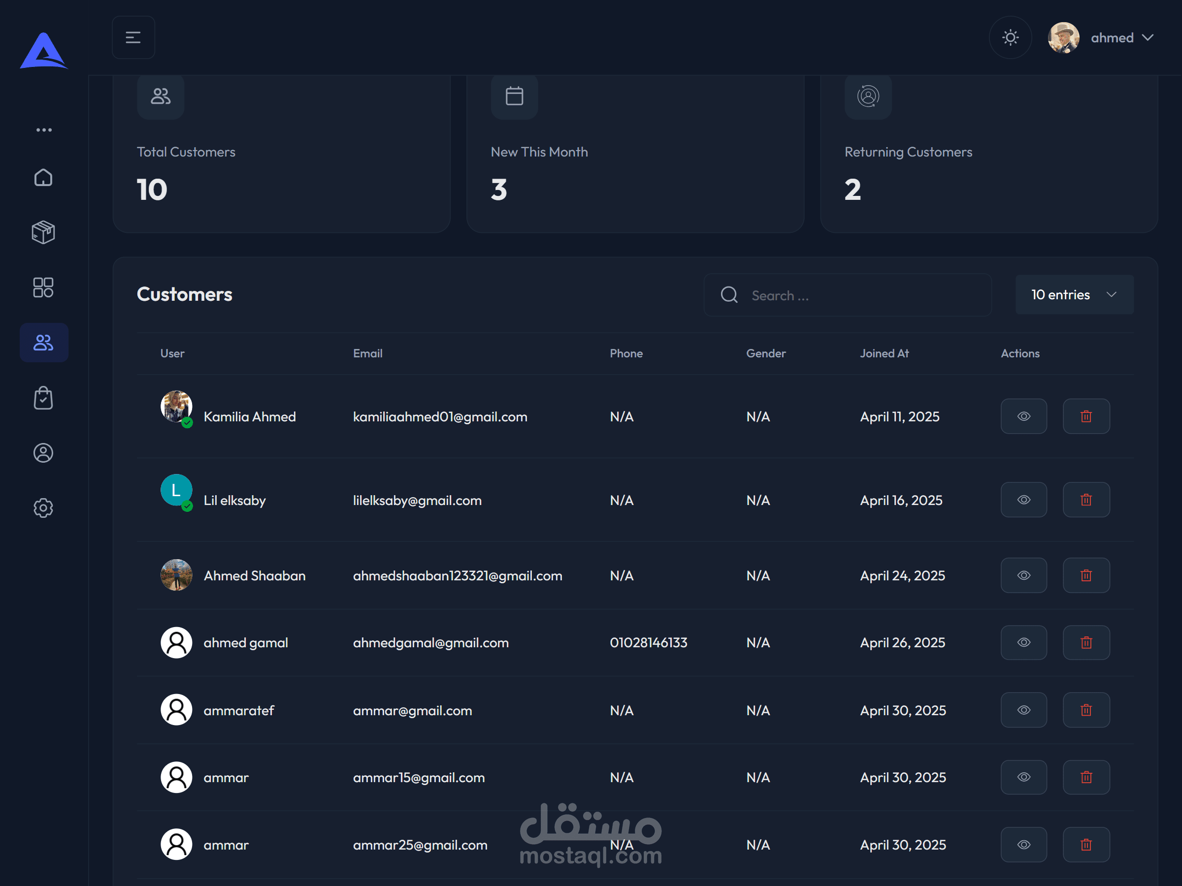Click the Joined At column header
This screenshot has width=1182, height=886.
point(885,353)
